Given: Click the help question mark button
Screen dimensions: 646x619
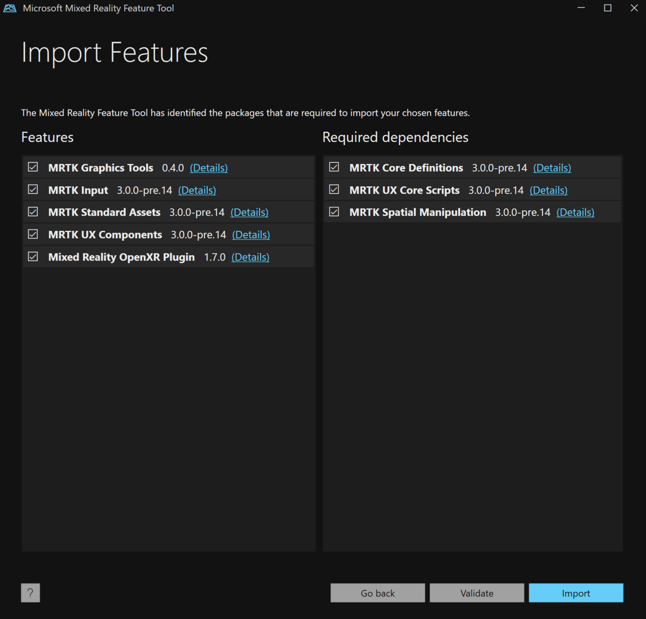Looking at the screenshot, I should tap(31, 593).
